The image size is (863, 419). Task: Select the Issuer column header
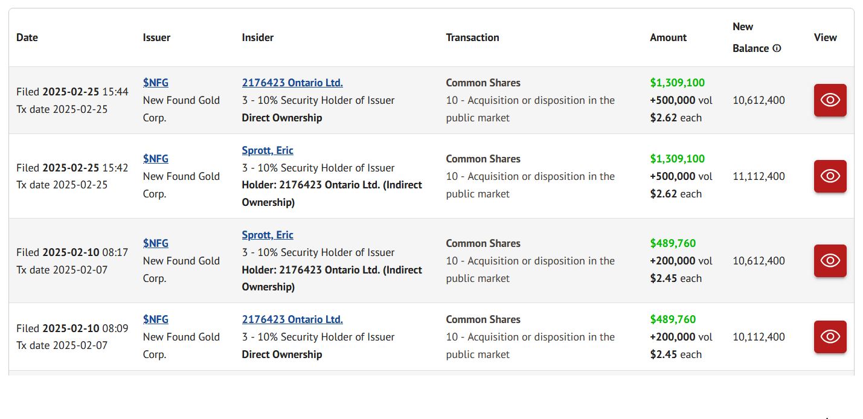(156, 37)
